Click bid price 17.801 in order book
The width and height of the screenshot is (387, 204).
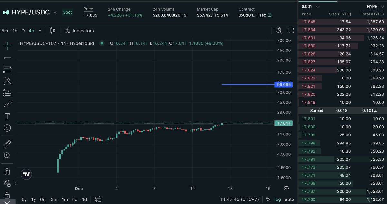click(308, 119)
